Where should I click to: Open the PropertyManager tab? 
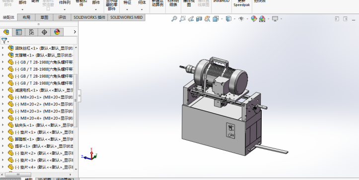[19, 32]
